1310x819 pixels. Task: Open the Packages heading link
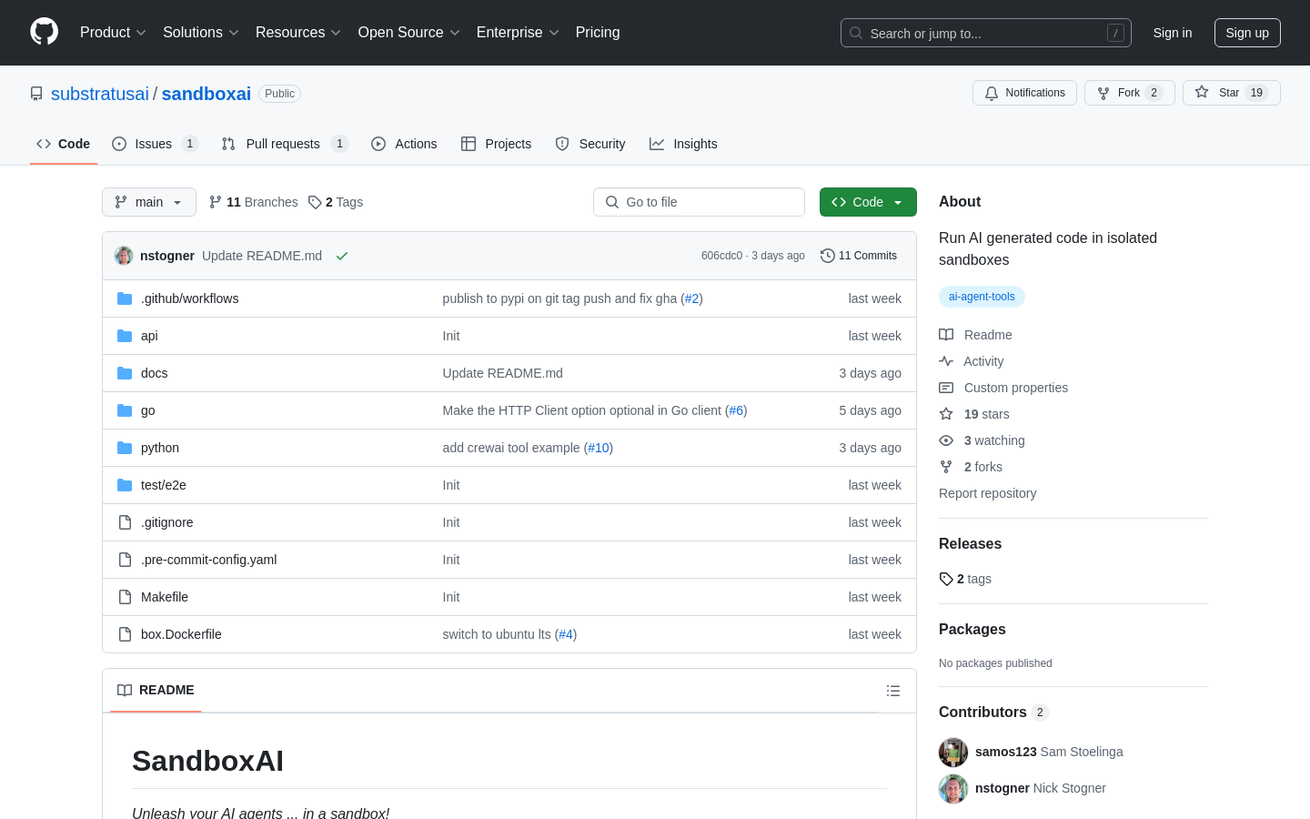tap(972, 629)
